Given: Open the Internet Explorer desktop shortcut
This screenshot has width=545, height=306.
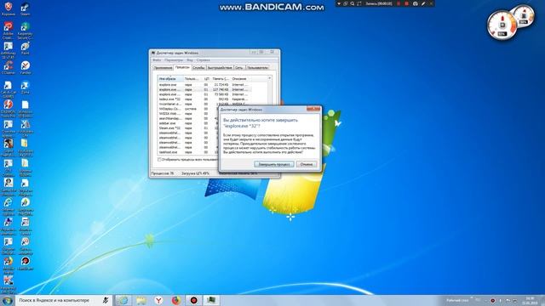Looking at the screenshot, I should pos(8,207).
